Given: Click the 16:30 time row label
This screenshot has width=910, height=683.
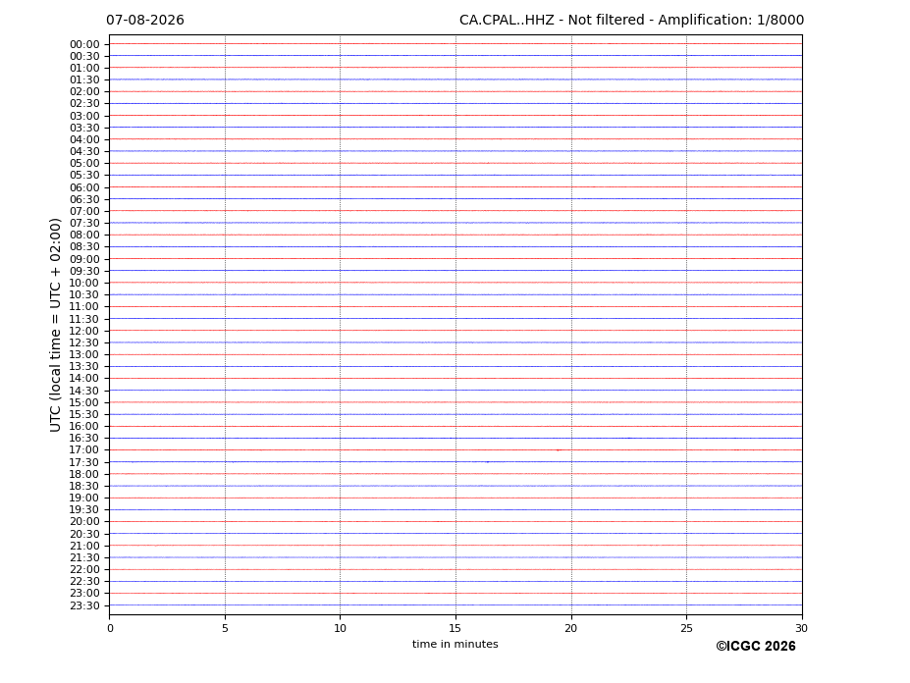Looking at the screenshot, I should [x=84, y=438].
